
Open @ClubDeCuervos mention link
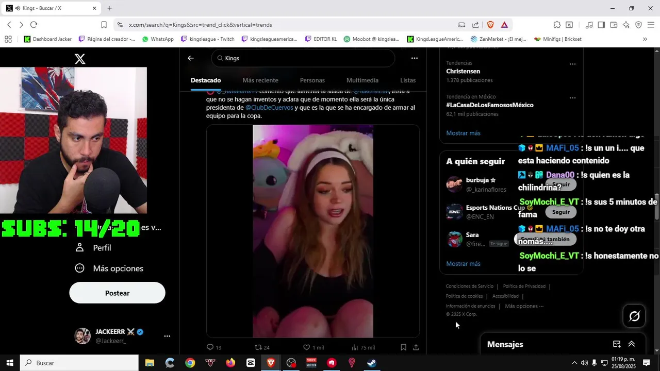[269, 108]
